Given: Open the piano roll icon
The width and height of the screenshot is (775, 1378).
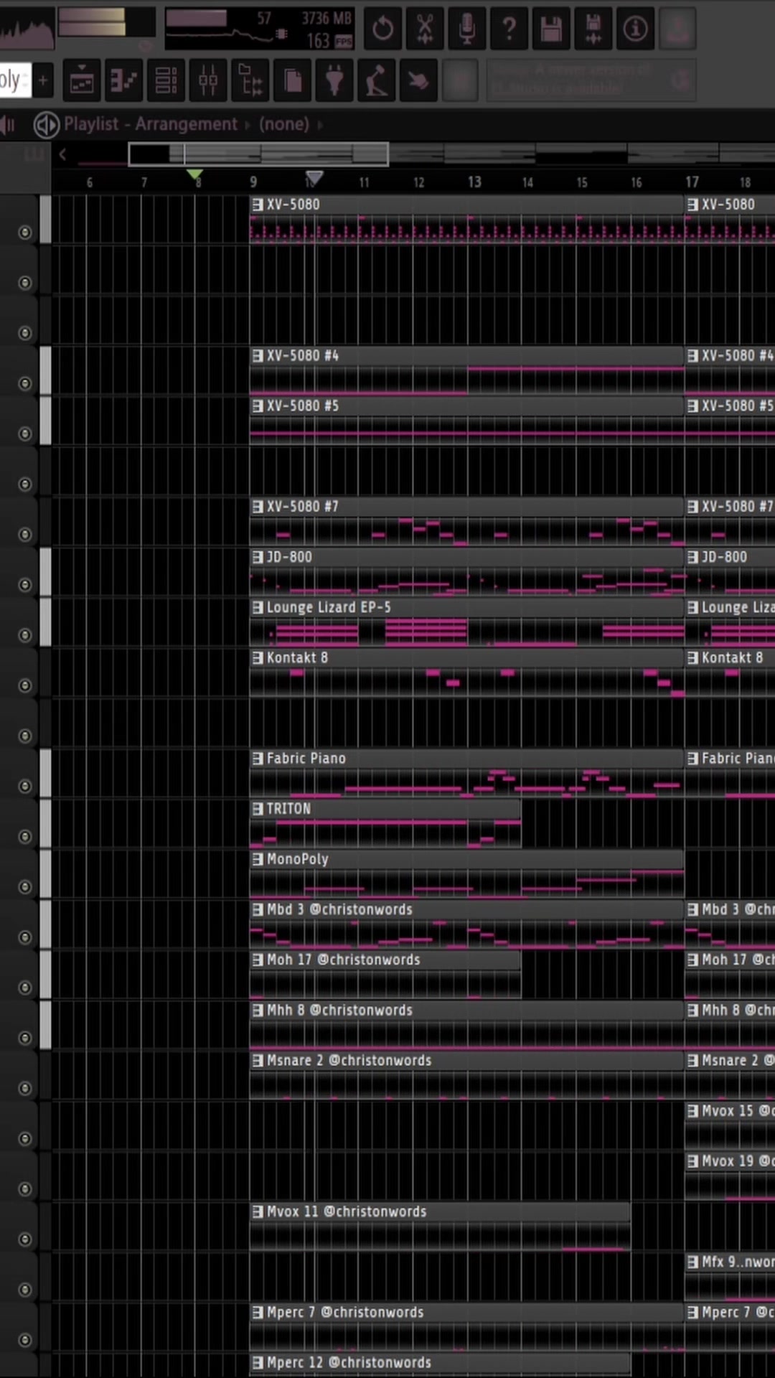Looking at the screenshot, I should tap(123, 80).
